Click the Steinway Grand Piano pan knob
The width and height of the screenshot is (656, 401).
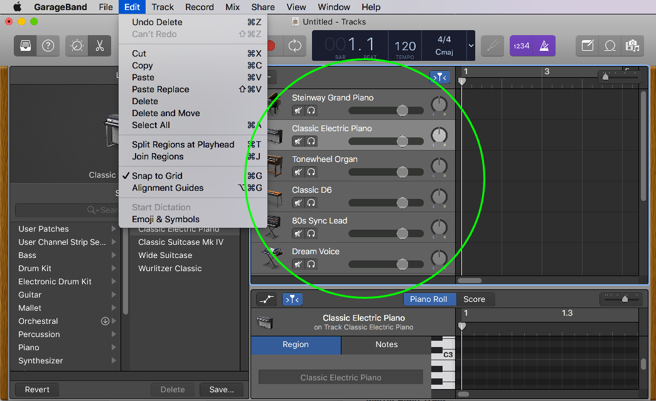[x=439, y=105]
